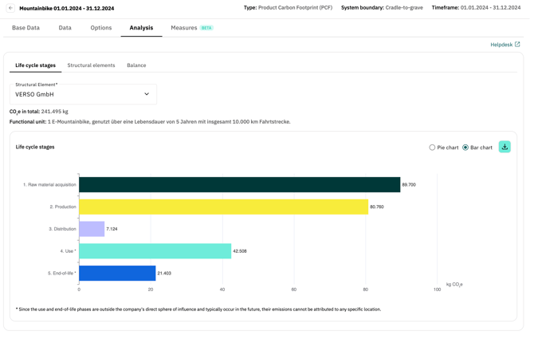The width and height of the screenshot is (534, 339).
Task: Select the Pie chart radio button
Action: pyautogui.click(x=433, y=148)
